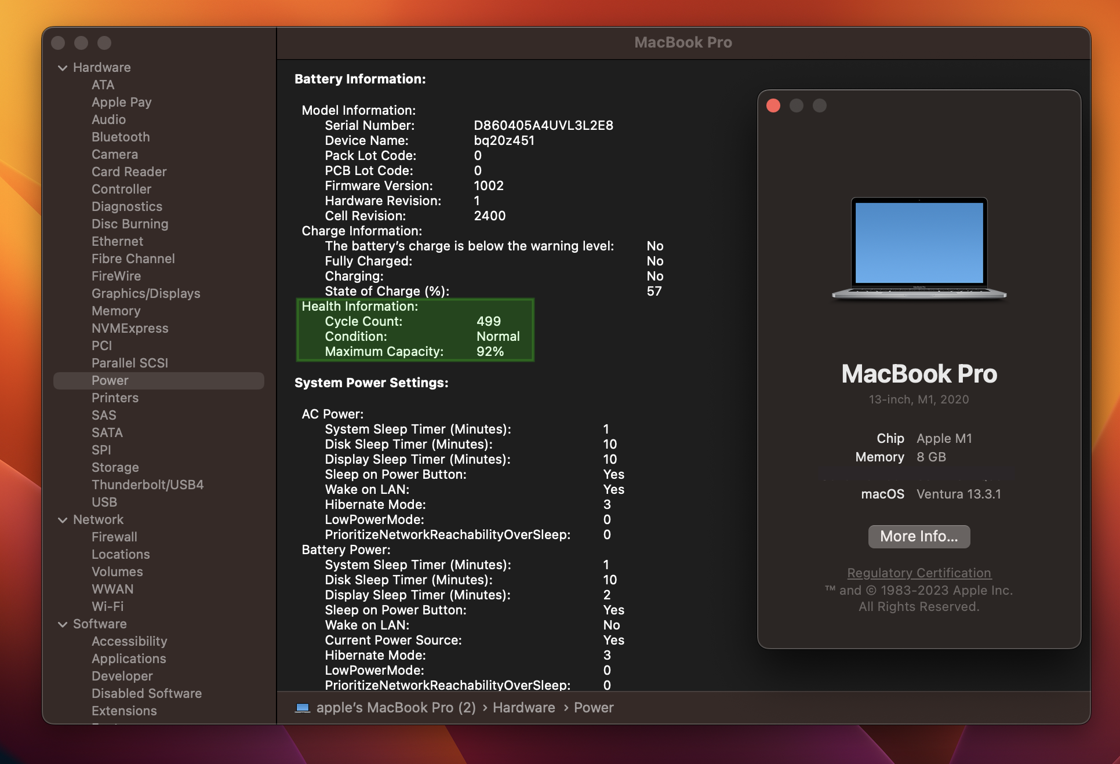Select Thunderbolt/USB4 in the sidebar

[x=147, y=485]
